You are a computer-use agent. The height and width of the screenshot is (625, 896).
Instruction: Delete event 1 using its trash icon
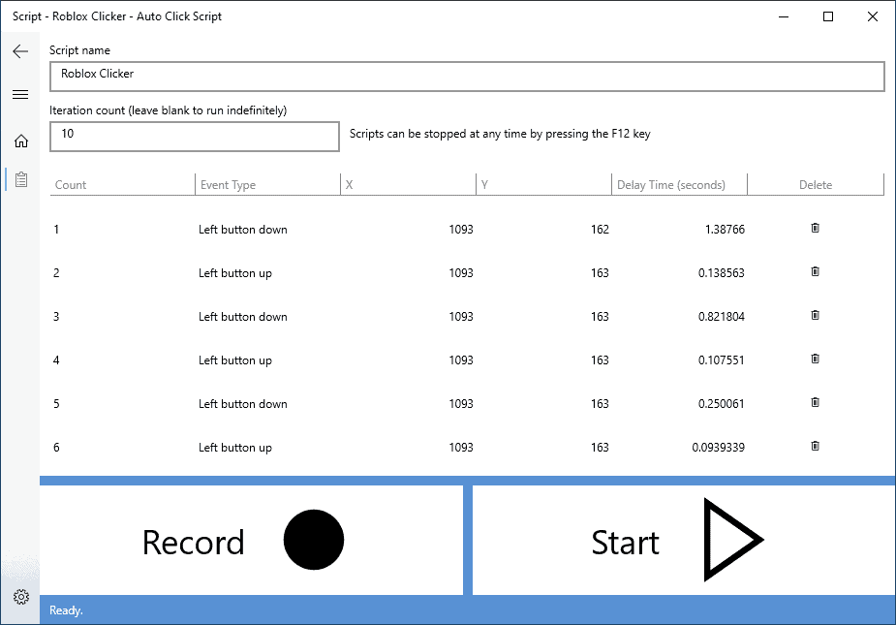click(815, 230)
